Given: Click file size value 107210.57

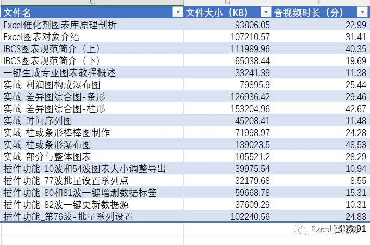Looking at the screenshot, I should point(250,36).
